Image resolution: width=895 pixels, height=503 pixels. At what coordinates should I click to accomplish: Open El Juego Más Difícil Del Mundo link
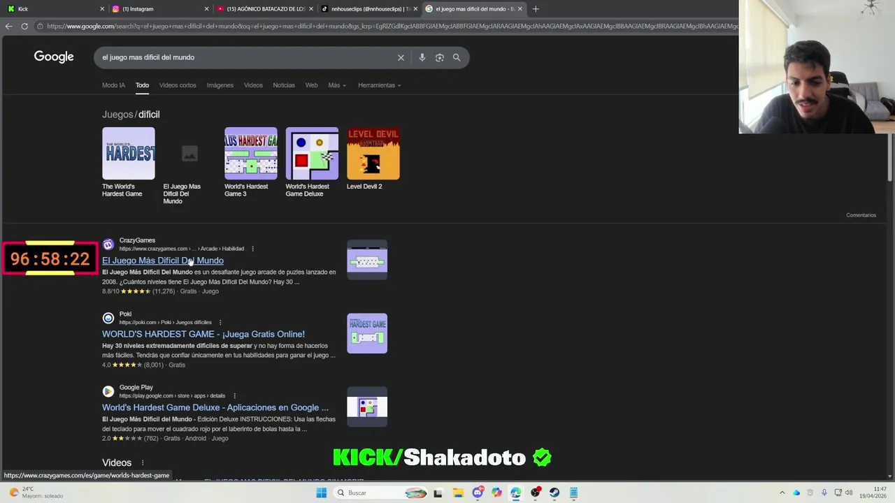coord(163,261)
